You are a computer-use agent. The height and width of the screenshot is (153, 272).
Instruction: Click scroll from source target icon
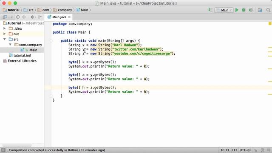(x=18, y=17)
